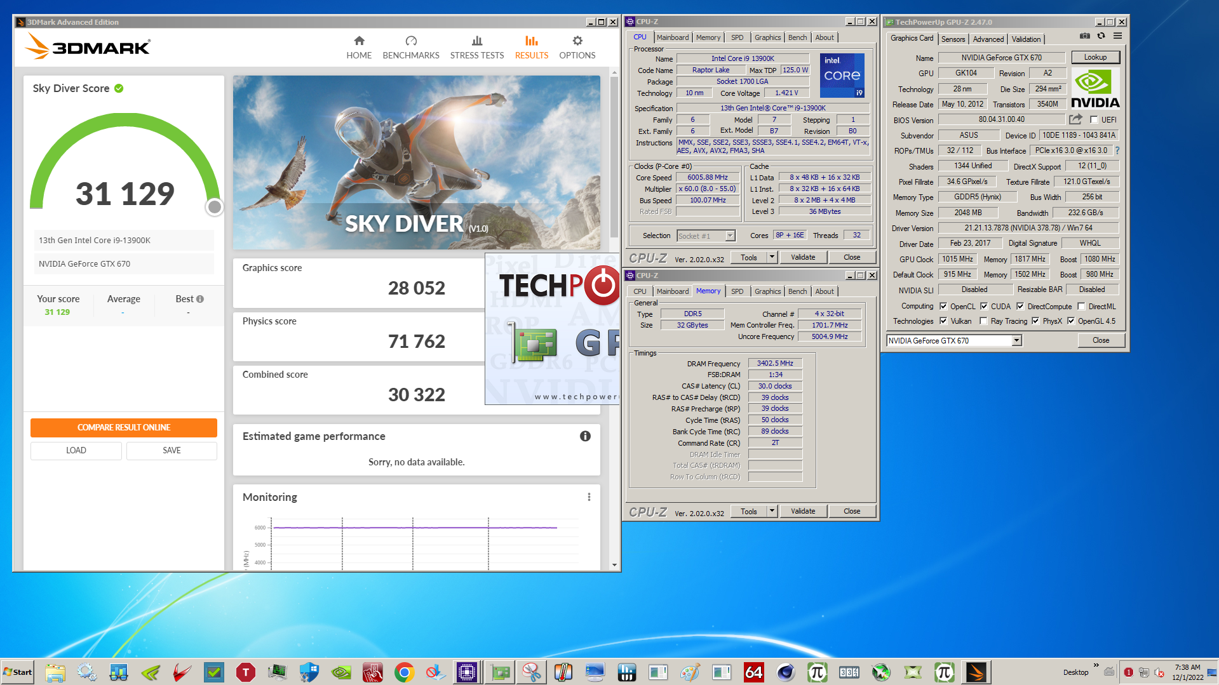Open Google Chrome from the taskbar
Screen dimensions: 1219x685
pyautogui.click(x=404, y=672)
